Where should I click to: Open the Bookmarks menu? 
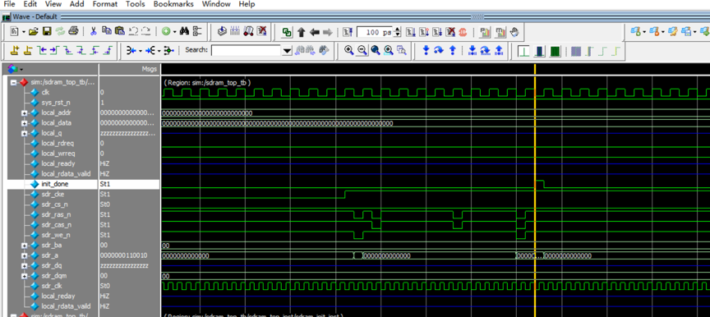tap(173, 4)
